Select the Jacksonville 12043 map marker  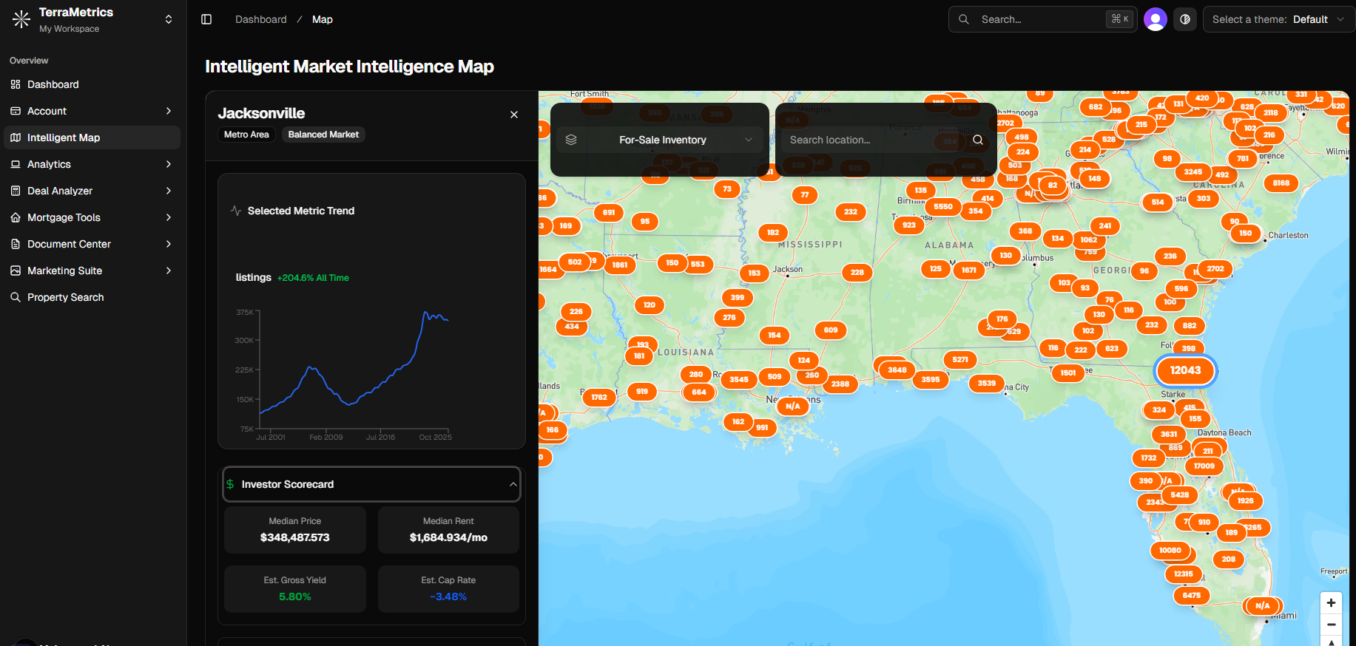[x=1185, y=370]
